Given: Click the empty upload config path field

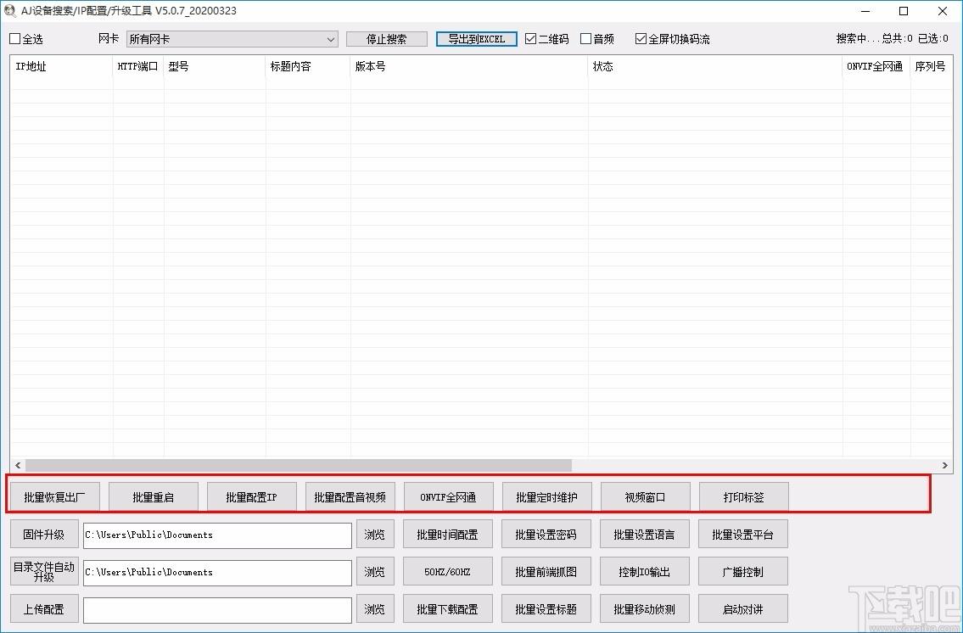Looking at the screenshot, I should point(217,610).
